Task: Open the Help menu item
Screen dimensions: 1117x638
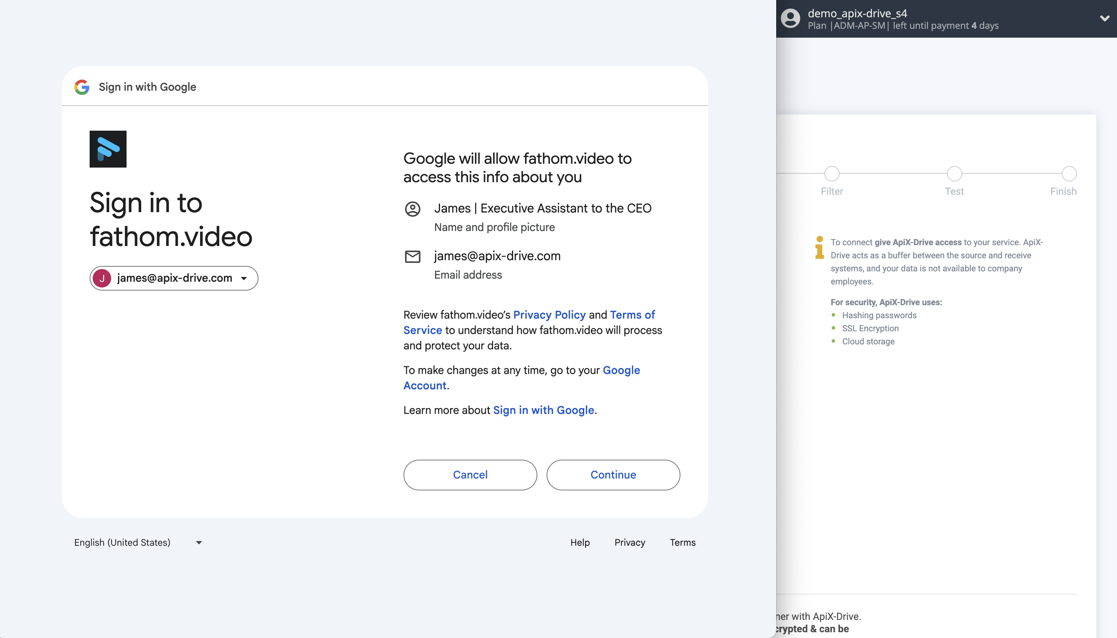Action: coord(580,542)
